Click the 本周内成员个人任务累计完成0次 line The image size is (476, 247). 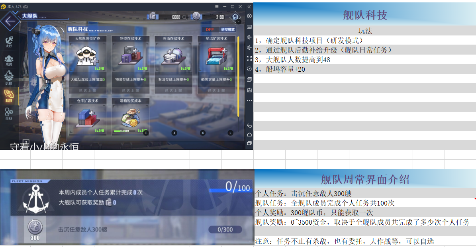pyautogui.click(x=100, y=192)
